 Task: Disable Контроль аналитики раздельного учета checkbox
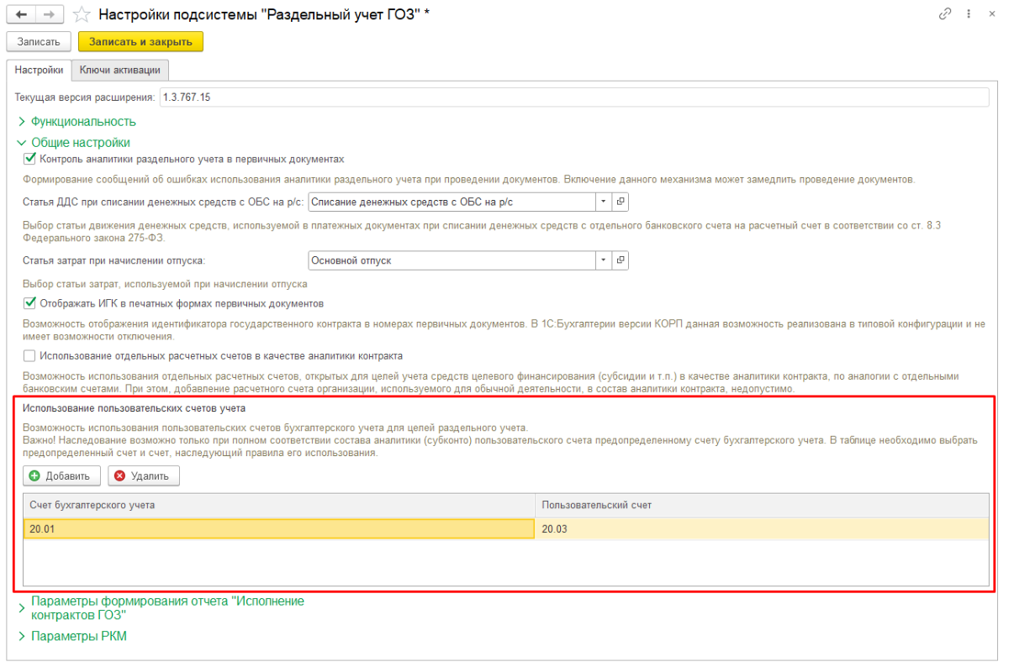(30, 159)
